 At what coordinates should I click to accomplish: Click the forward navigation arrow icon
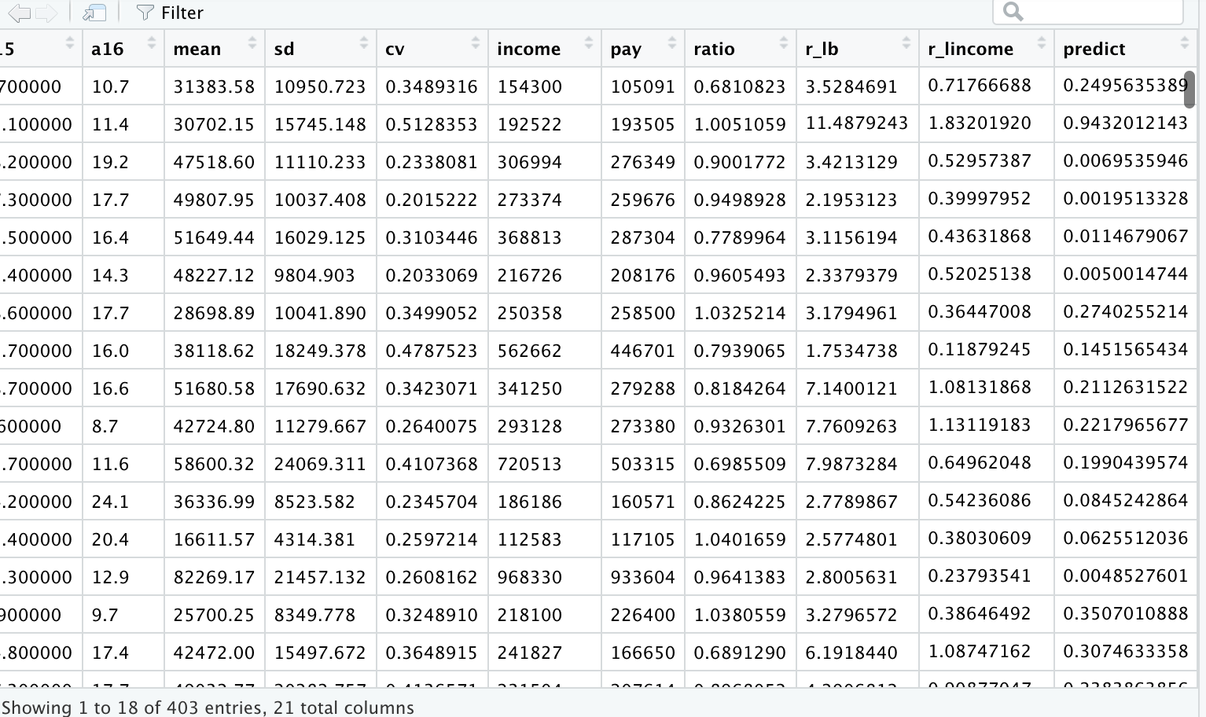click(x=46, y=13)
